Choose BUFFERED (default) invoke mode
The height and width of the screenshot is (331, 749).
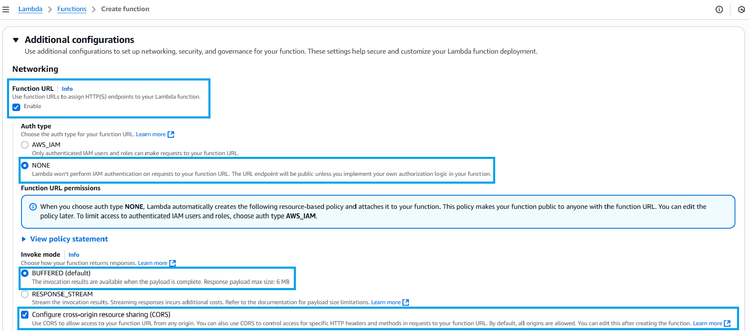[25, 273]
